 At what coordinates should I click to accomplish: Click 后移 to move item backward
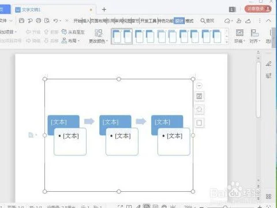coord(51,40)
